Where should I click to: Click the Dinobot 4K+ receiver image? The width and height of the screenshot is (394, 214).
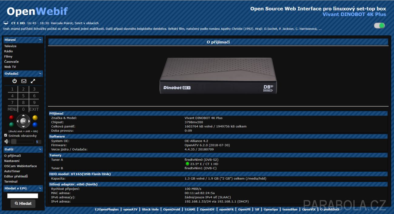point(218,76)
